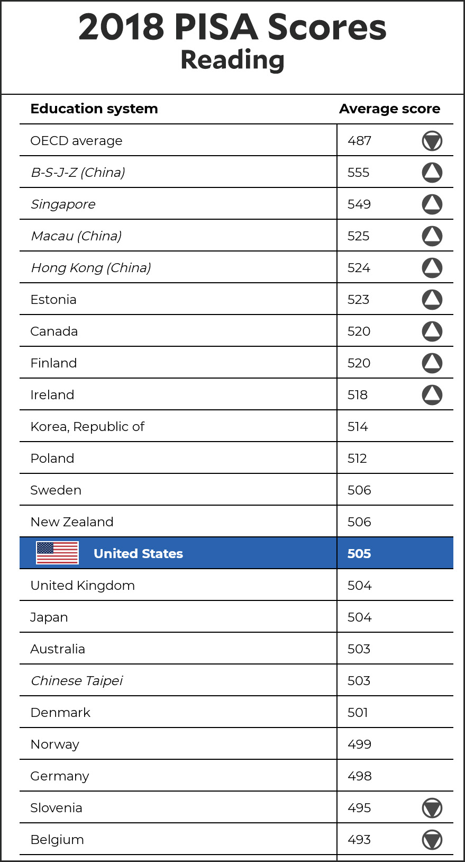Image resolution: width=465 pixels, height=862 pixels.
Task: Click the 2018 PISA Scores title
Action: 232,28
